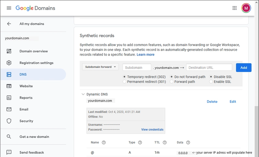Open the Google apps grid
Viewport: 259px width, 157px height.
(234, 8)
